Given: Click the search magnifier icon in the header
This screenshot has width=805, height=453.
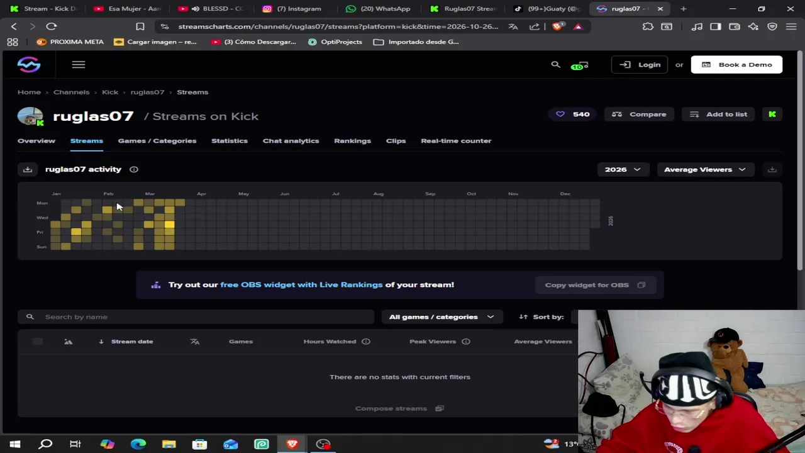Looking at the screenshot, I should (555, 64).
